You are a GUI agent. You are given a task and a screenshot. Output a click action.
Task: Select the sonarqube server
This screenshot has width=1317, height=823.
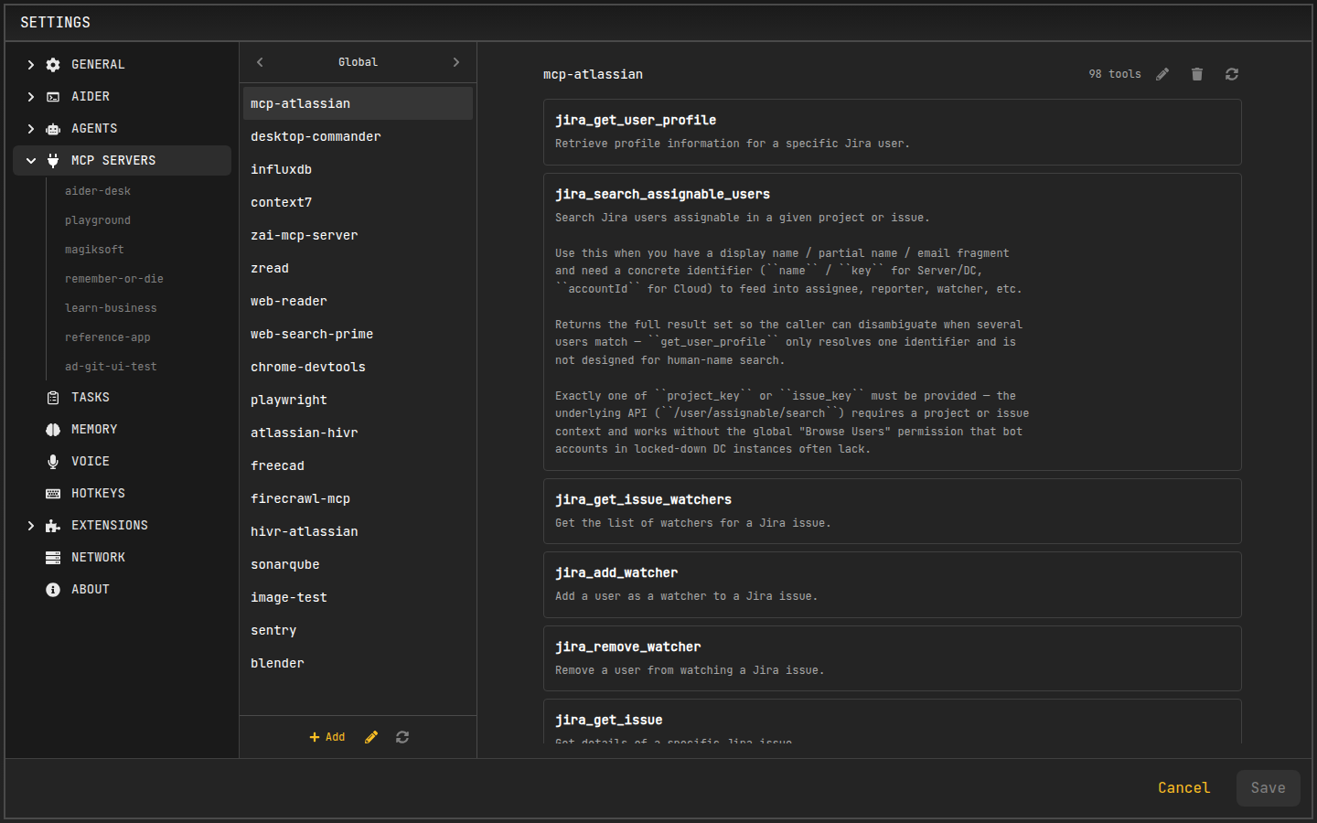pyautogui.click(x=358, y=564)
